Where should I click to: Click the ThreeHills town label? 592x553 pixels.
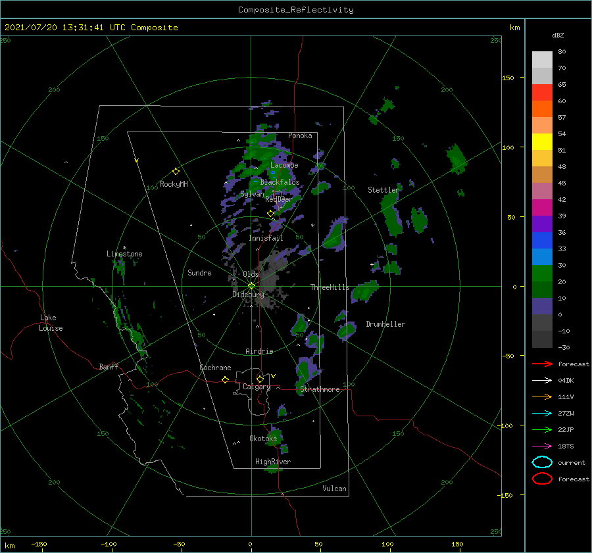(330, 287)
